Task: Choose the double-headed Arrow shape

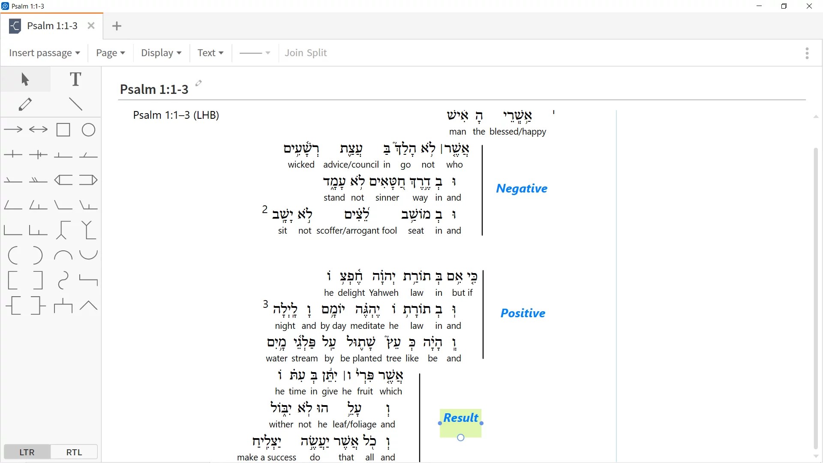Action: 39,129
